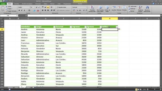Apply percent style

(x=77, y=10)
